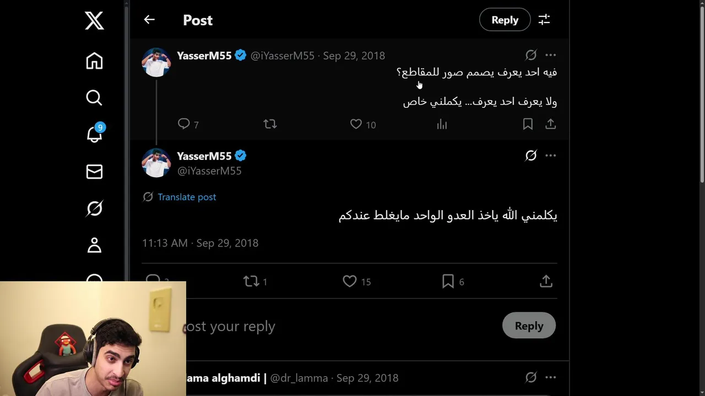
Task: Like the first post with 10 likes
Action: click(x=363, y=124)
